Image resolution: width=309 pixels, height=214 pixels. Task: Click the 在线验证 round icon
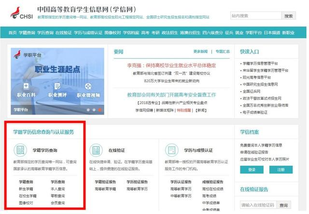click(96, 150)
